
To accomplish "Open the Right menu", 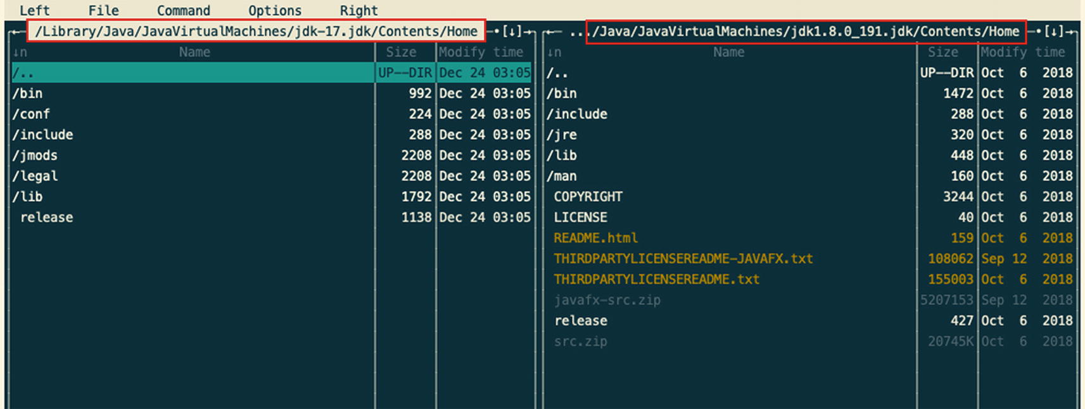I will coord(358,10).
